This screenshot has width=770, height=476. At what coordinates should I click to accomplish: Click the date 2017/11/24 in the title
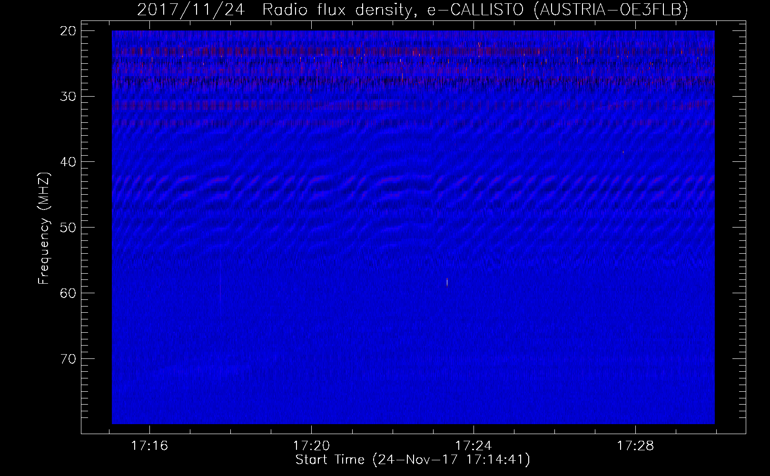pyautogui.click(x=191, y=10)
